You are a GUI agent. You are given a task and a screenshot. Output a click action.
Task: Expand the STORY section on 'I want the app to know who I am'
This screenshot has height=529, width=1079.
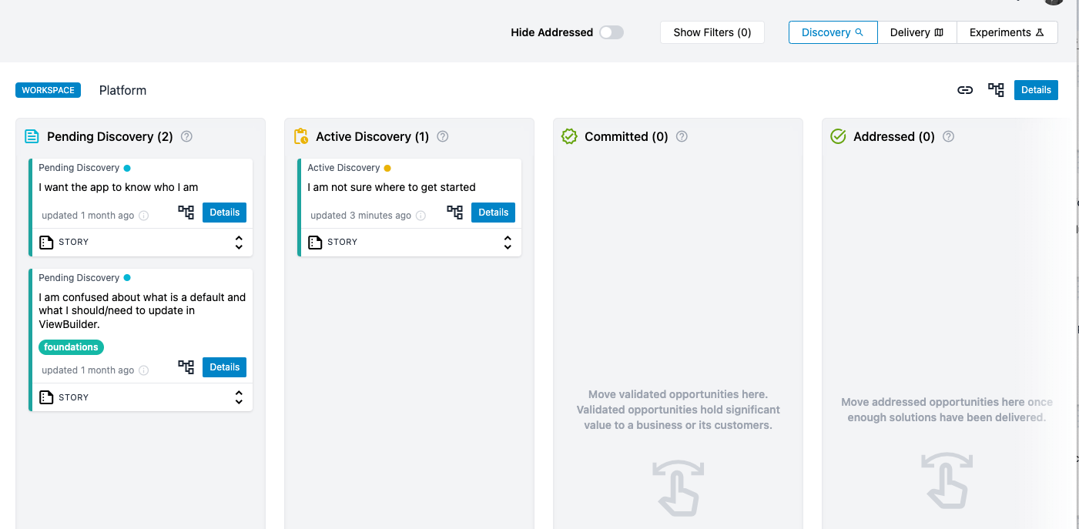click(239, 242)
